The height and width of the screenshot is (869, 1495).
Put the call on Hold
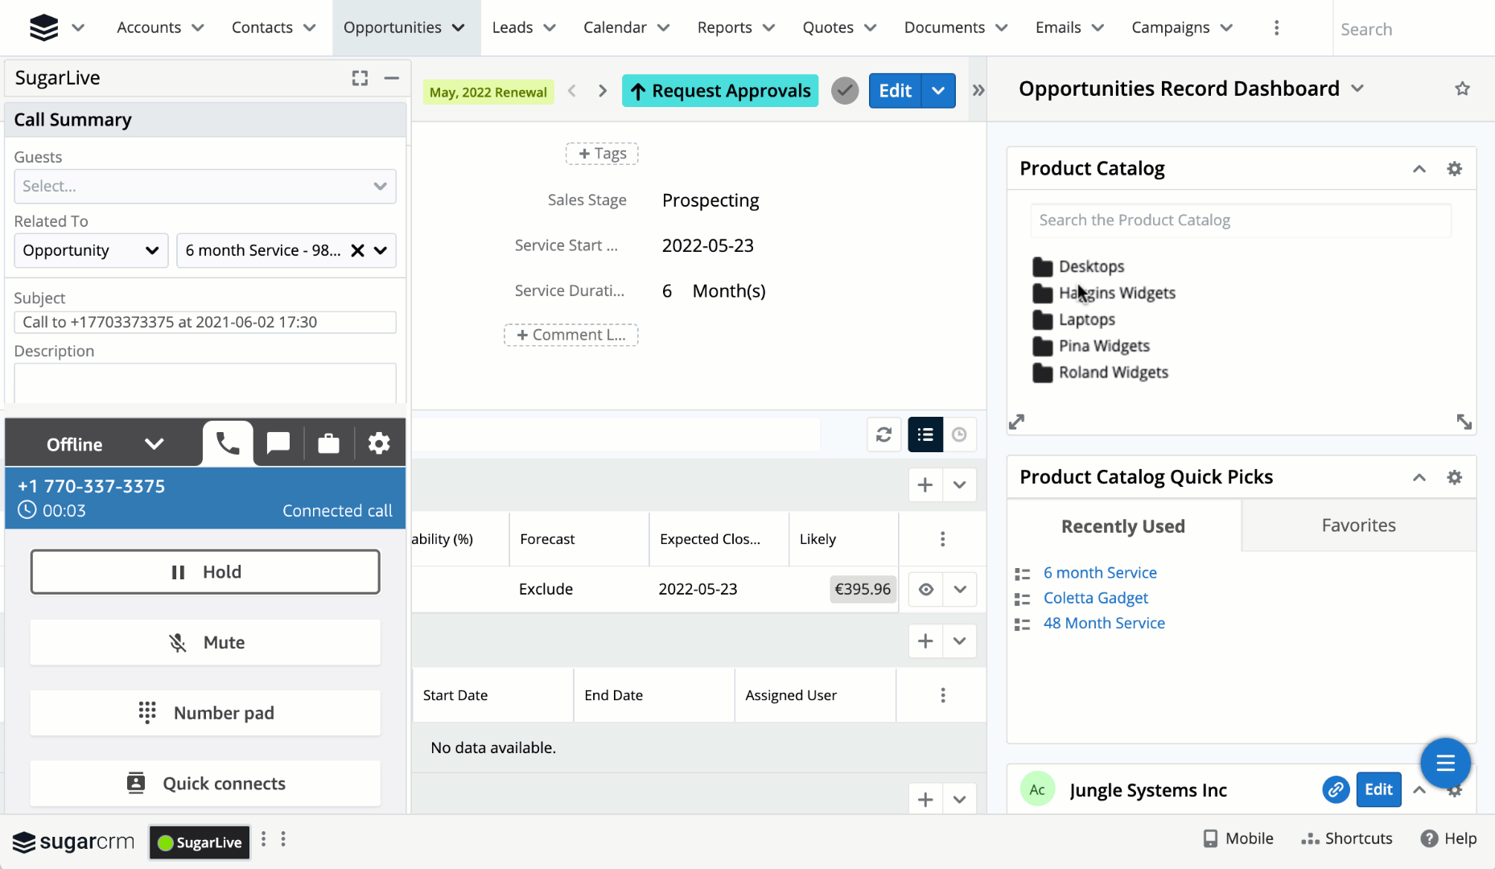coord(205,572)
